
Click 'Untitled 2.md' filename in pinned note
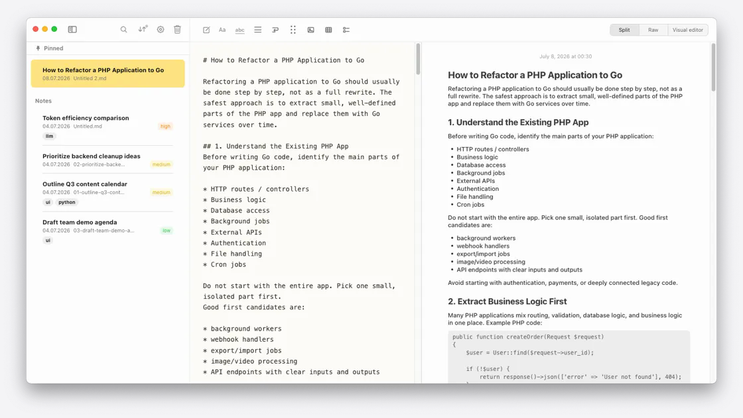point(90,79)
